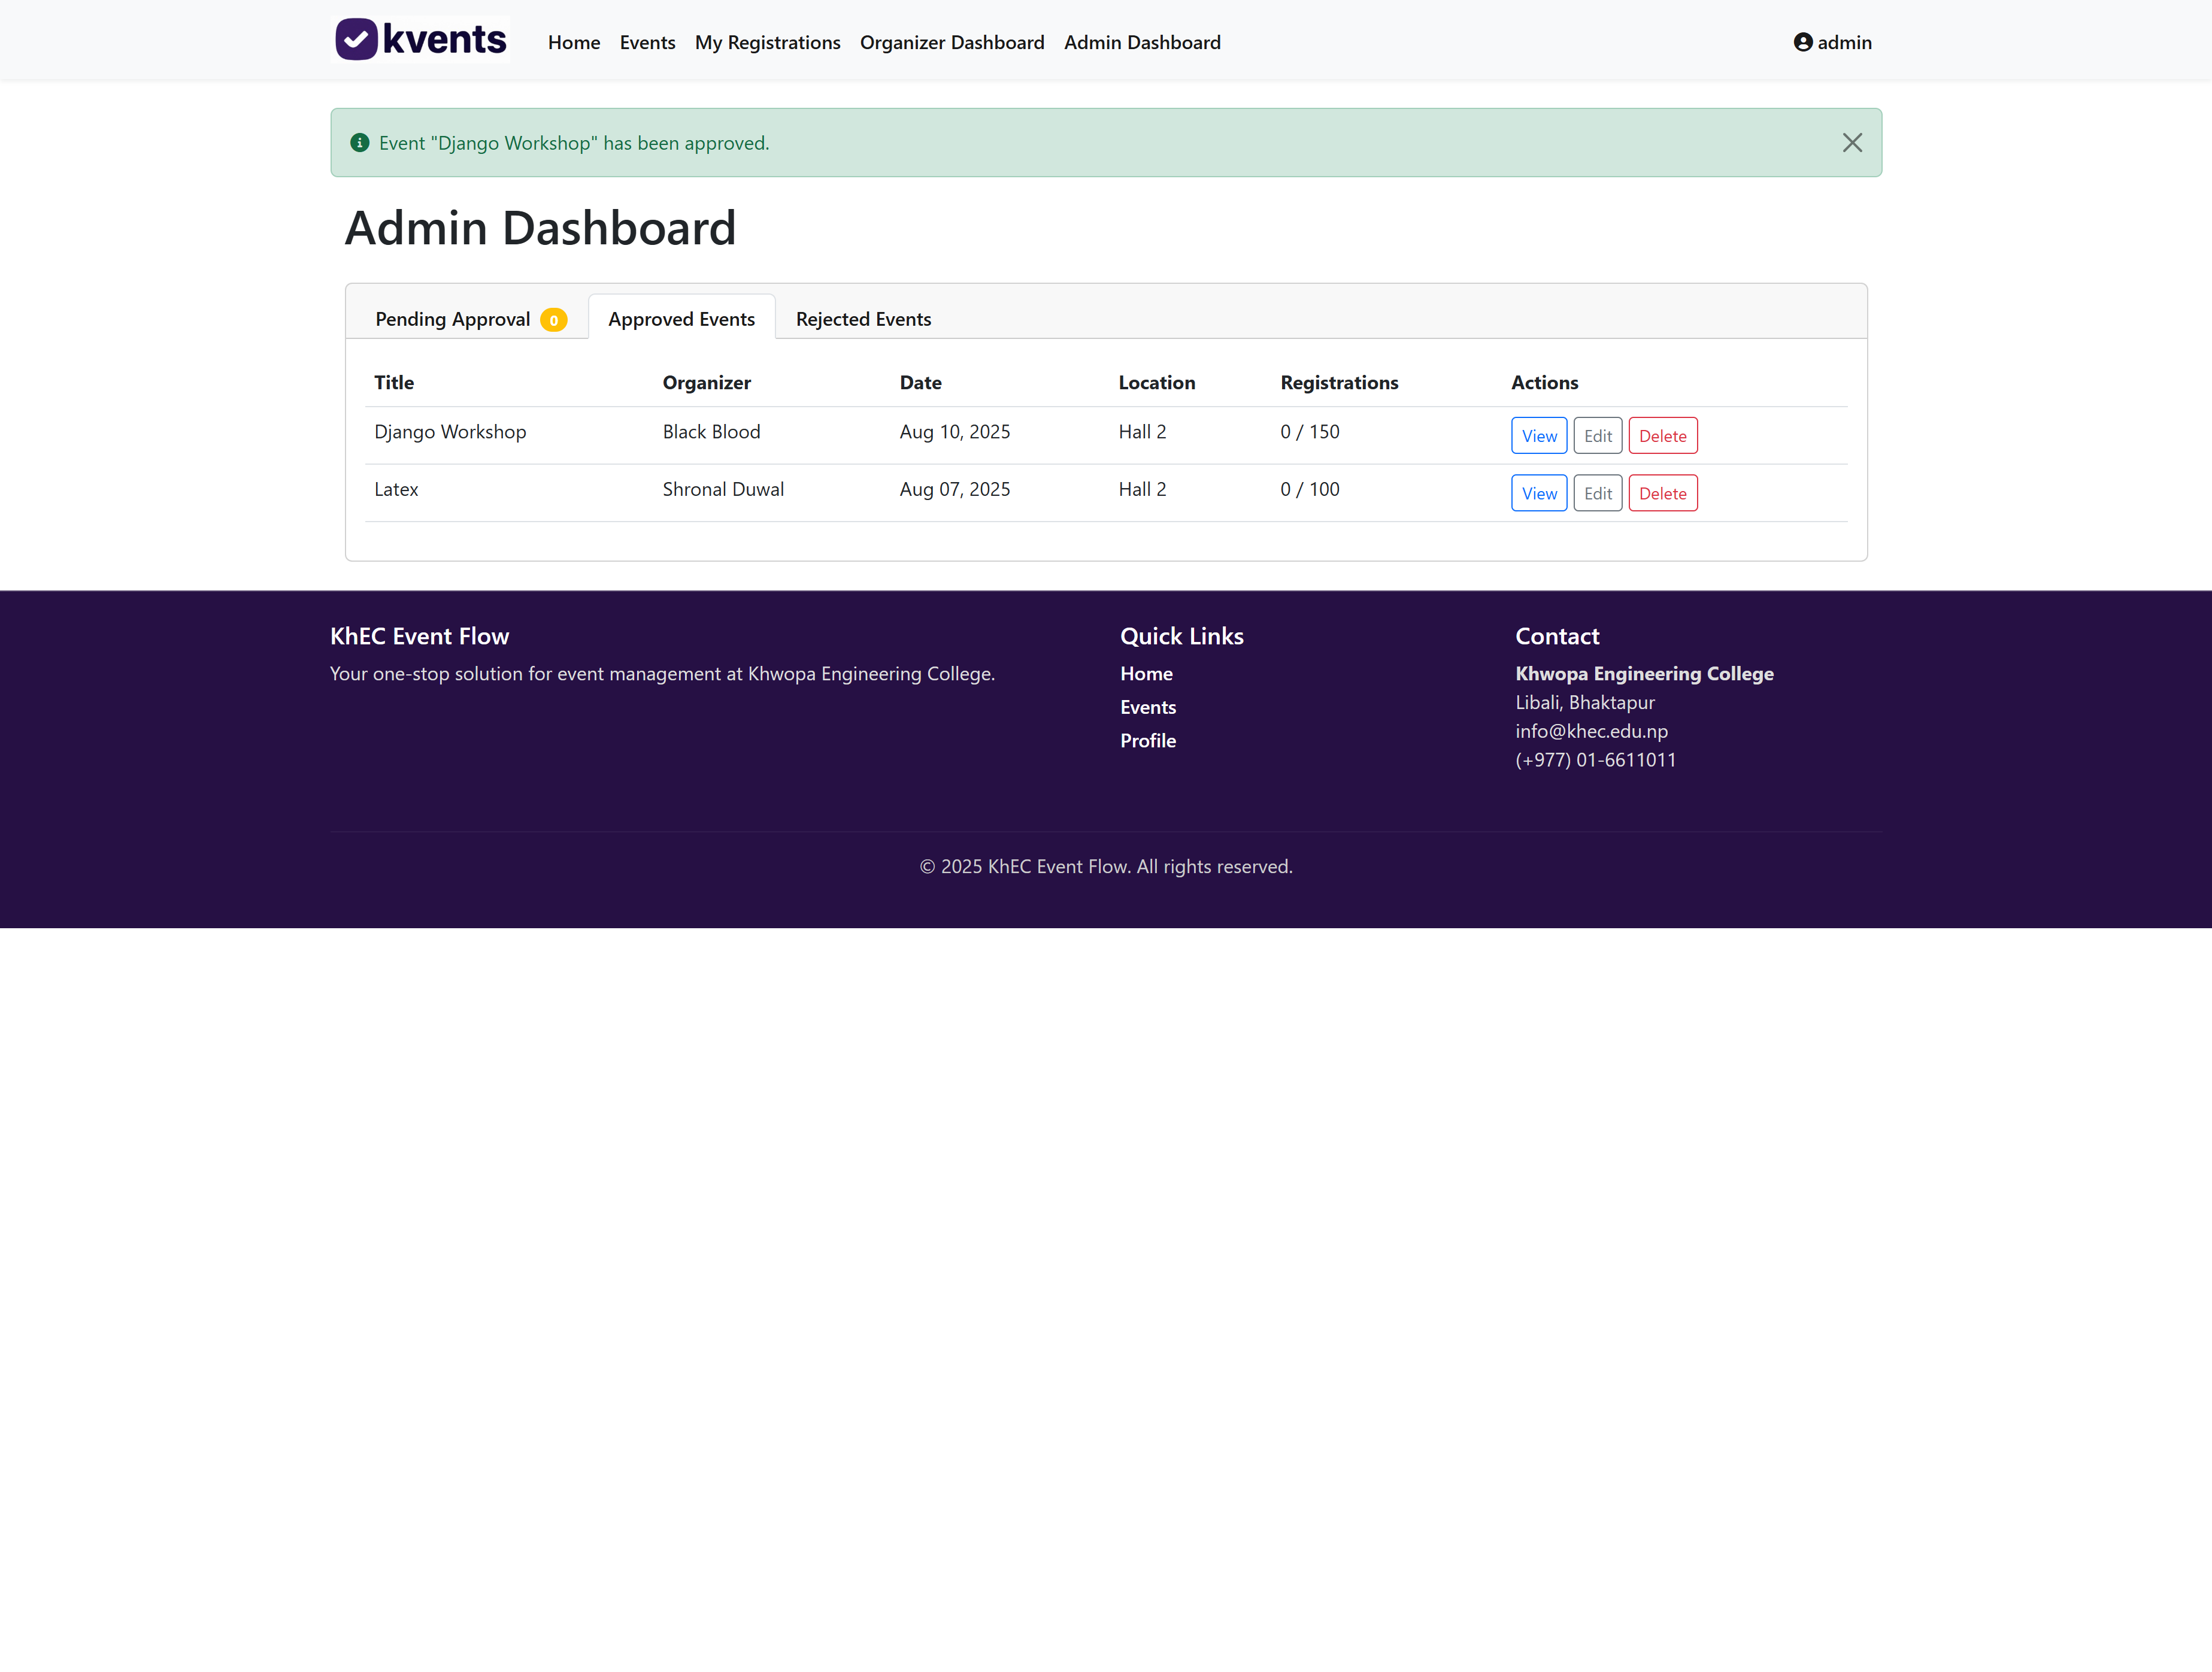
Task: Go to Organizer Dashboard
Action: pos(951,42)
